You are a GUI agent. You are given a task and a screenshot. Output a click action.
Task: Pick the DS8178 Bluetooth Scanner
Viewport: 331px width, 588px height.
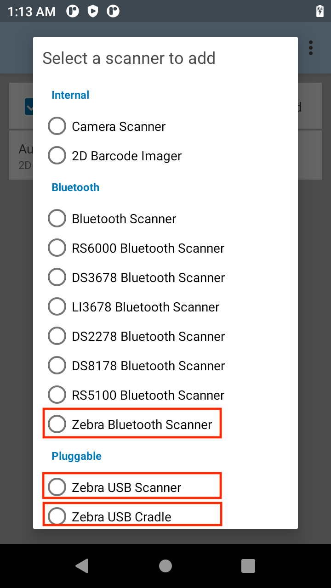[57, 366]
